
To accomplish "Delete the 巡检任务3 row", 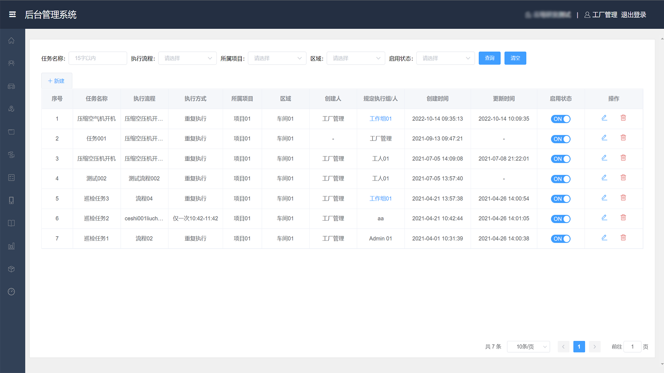I will tap(623, 198).
